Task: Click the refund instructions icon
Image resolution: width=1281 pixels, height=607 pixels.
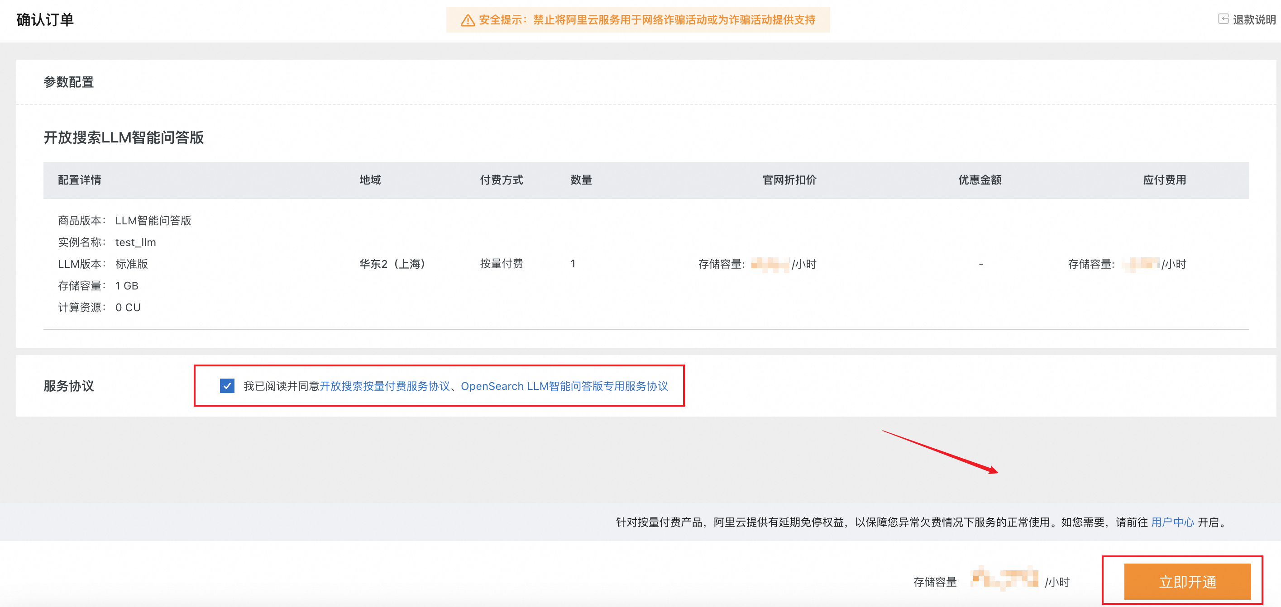Action: (x=1223, y=19)
